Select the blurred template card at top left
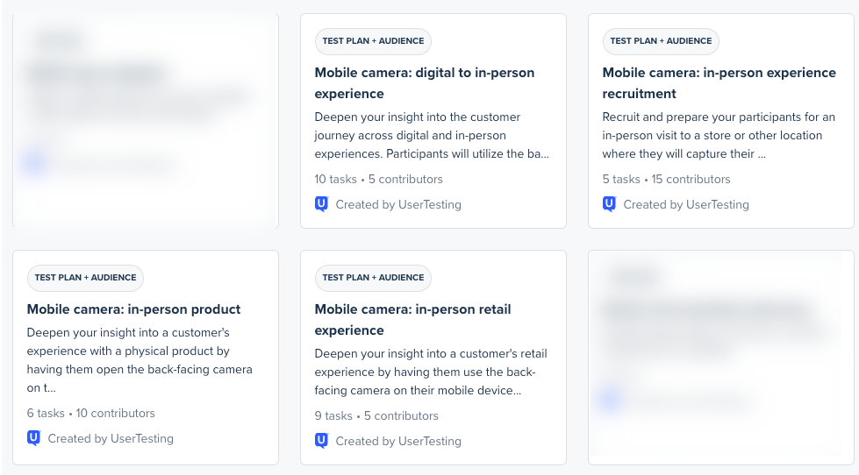Viewport: 859px width, 475px height. click(x=146, y=121)
